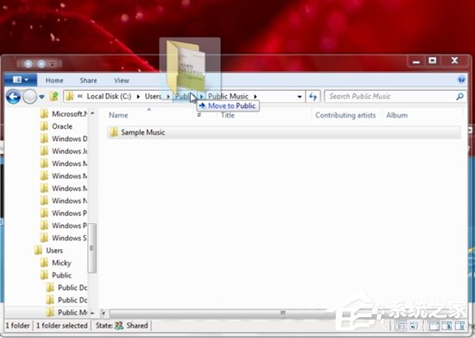The width and height of the screenshot is (475, 338).
Task: Sort by the Title column header
Action: click(x=227, y=115)
